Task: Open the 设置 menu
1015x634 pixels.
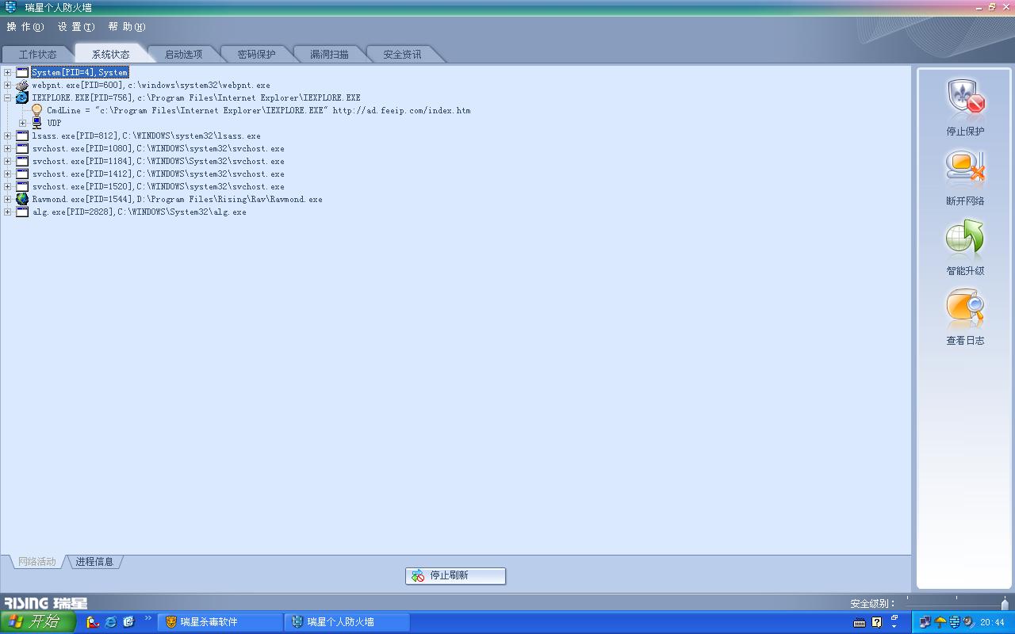Action: pos(76,27)
